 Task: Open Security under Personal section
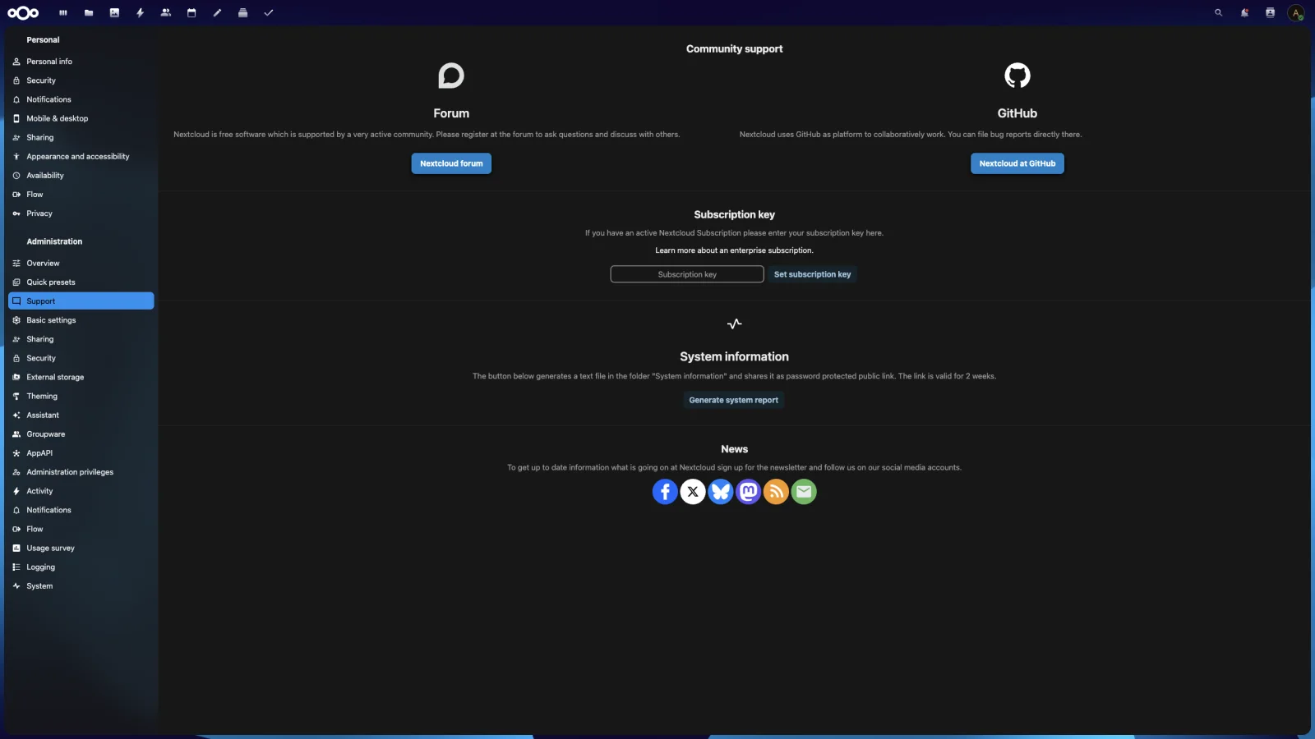pos(81,80)
